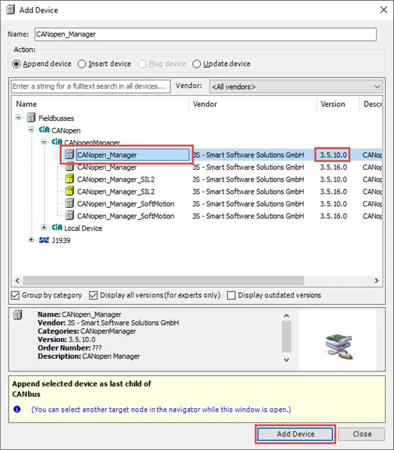Click the Add Device title bar icon

click(x=11, y=10)
